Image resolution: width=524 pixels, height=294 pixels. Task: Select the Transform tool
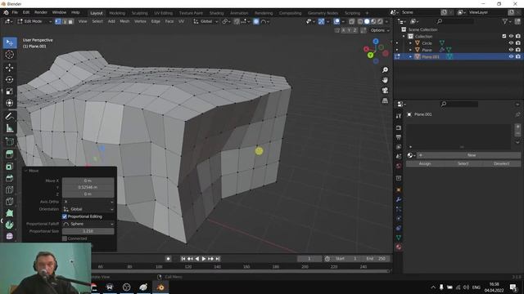click(9, 103)
